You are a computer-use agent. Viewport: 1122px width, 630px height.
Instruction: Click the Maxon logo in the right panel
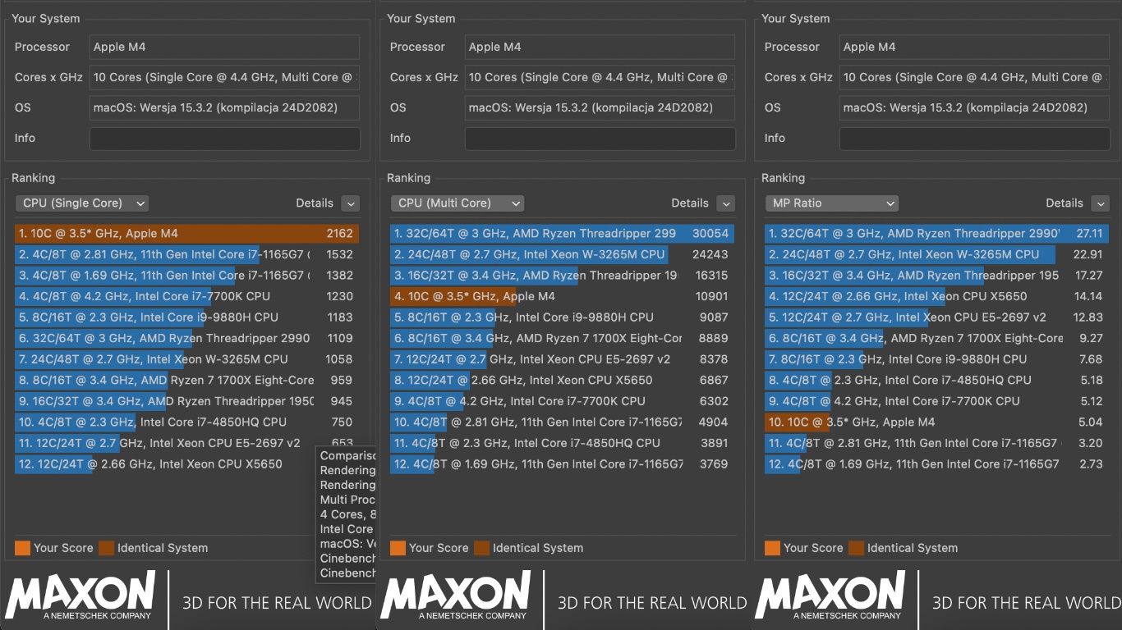coord(830,596)
